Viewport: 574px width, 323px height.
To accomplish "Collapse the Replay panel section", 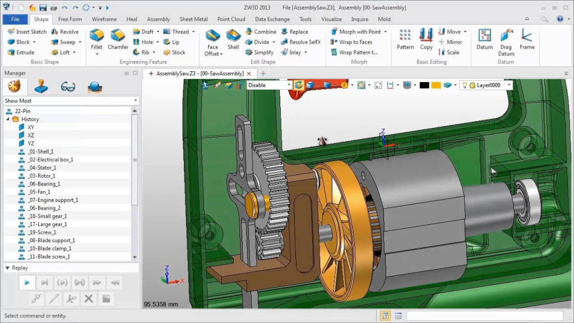I will 7,268.
